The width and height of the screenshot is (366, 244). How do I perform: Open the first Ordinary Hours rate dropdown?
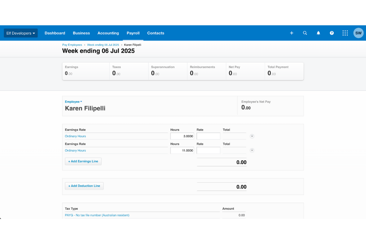coord(75,136)
